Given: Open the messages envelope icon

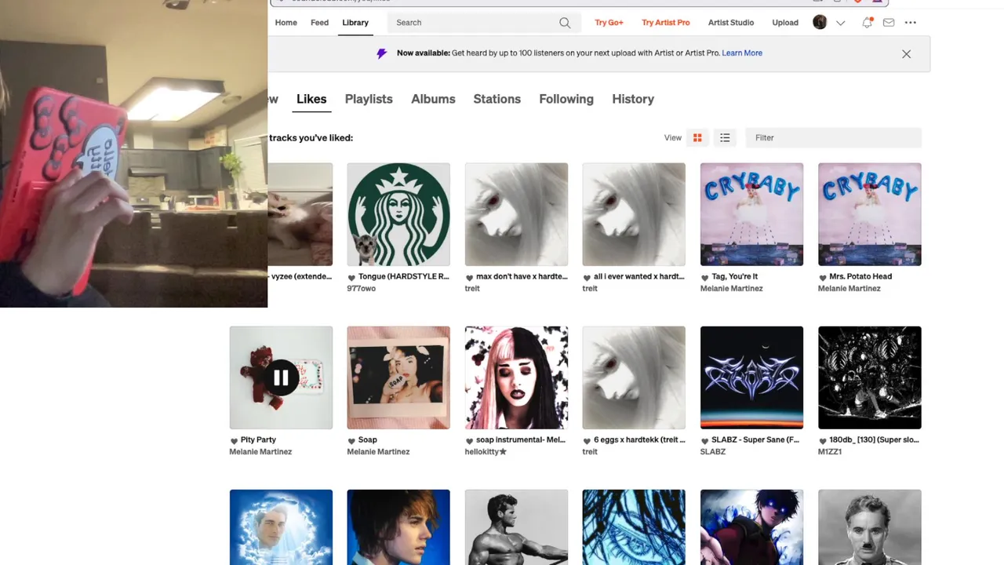Looking at the screenshot, I should 889,23.
